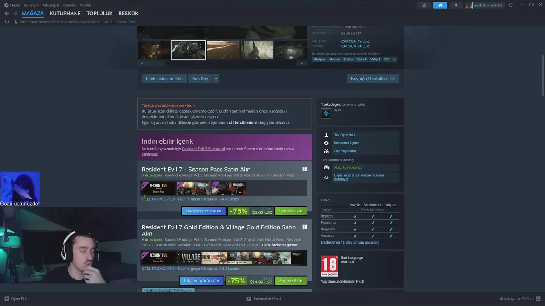Image resolution: width=545 pixels, height=306 pixels.
Task: Open the Oyunlar menu
Action: click(x=70, y=6)
